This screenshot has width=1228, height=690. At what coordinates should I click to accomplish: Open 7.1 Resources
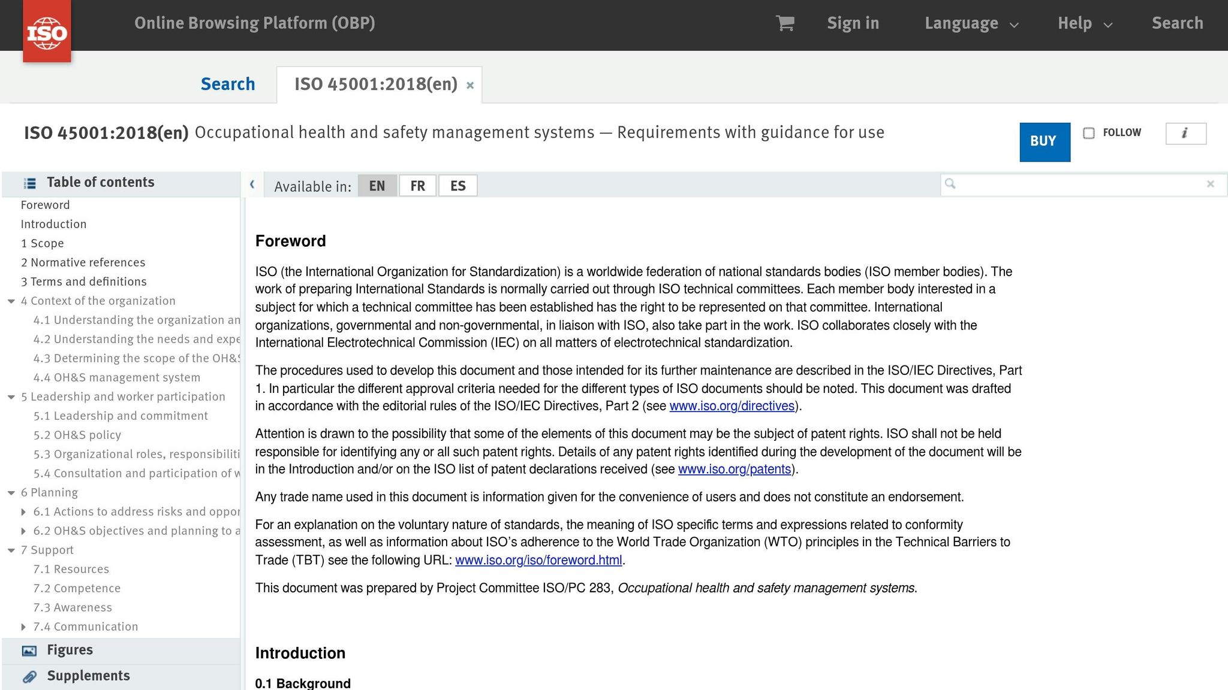coord(71,569)
